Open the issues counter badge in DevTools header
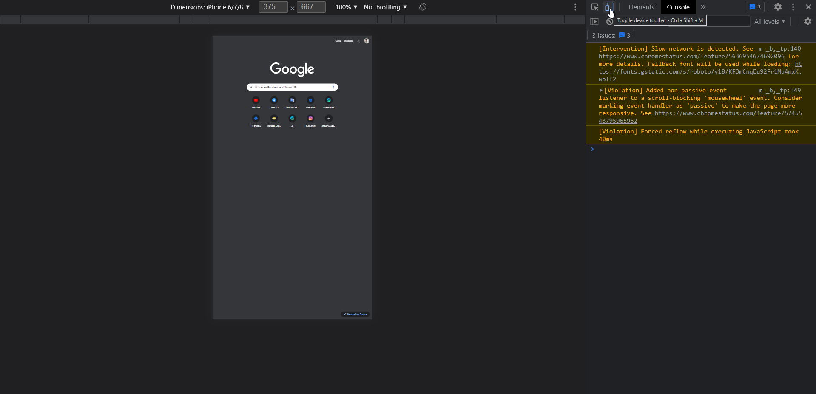816x394 pixels. coord(755,7)
